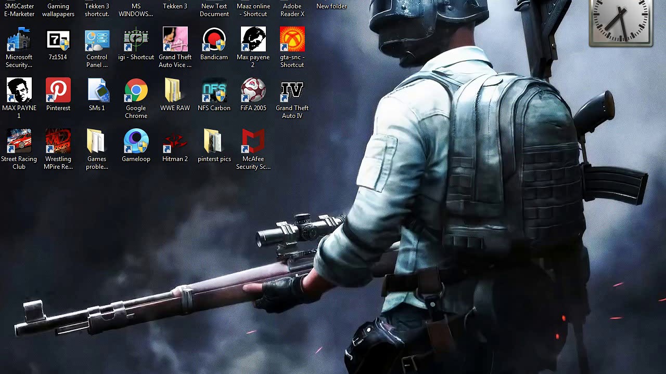Select the gta-snc - Shortcut icon
Screen dimensions: 666x374
(x=292, y=40)
